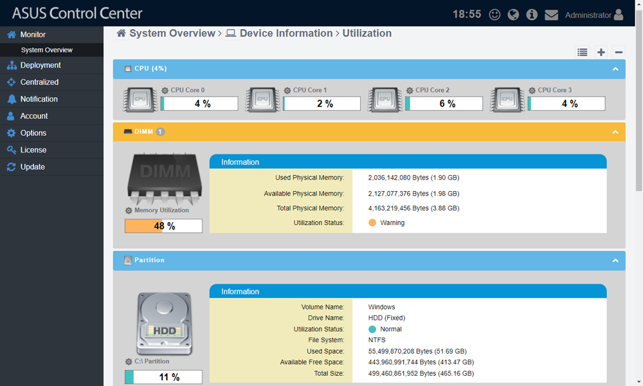Open the information icon near Administrator
This screenshot has height=386, width=643.
(532, 14)
